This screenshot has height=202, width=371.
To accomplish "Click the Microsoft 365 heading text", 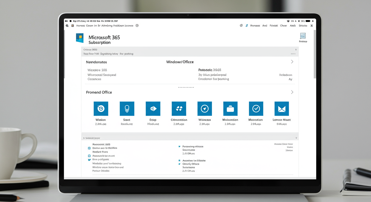I will pos(104,37).
